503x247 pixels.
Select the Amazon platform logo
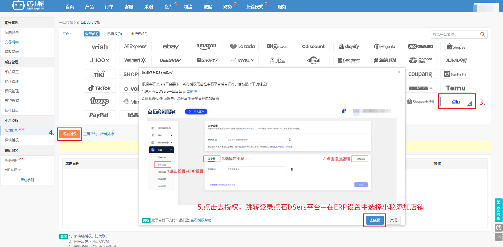pos(207,47)
